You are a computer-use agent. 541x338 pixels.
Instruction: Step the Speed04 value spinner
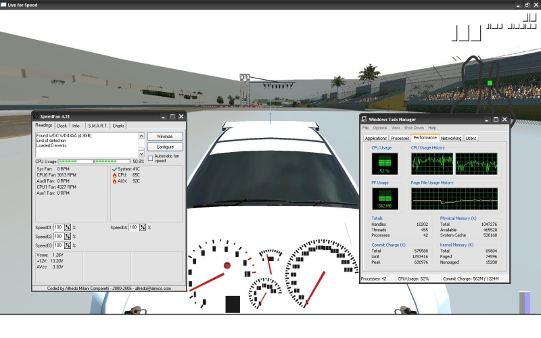coord(143,227)
